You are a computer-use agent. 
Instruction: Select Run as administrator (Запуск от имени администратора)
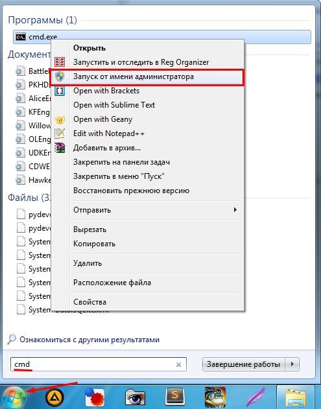[147, 76]
